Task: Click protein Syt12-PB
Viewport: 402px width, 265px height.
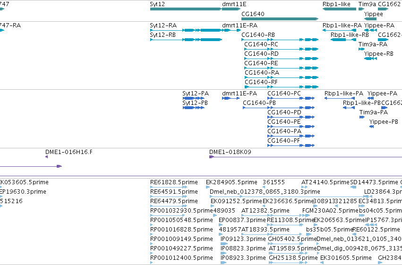Action: coord(194,108)
